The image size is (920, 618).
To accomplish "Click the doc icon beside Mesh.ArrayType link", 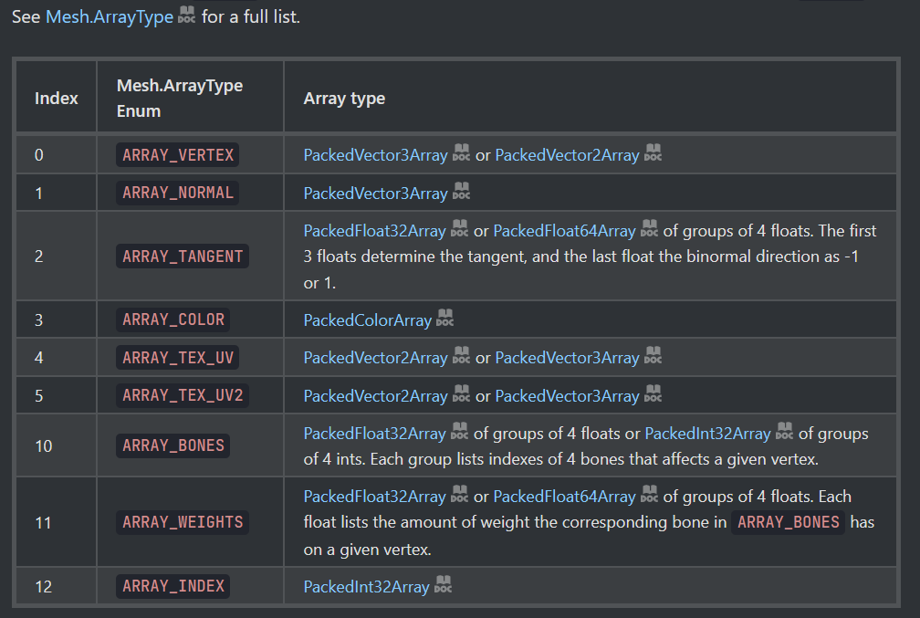I will [x=186, y=16].
